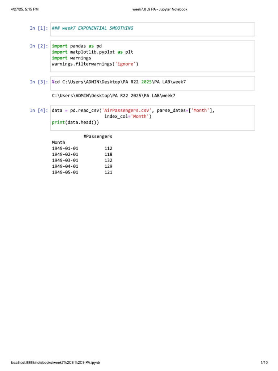Viewport: 278px width, 371px height.
Task: Click the 'Month' index label in output
Action: click(58, 142)
